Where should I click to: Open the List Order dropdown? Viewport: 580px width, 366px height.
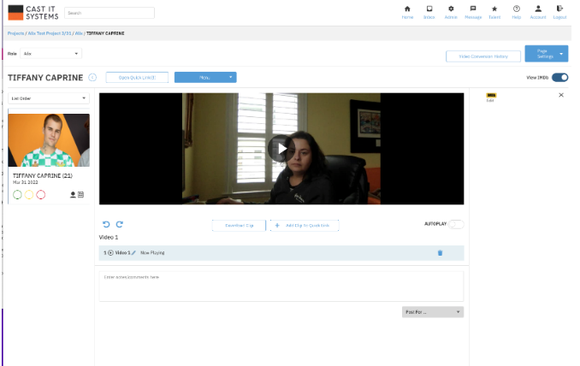(49, 98)
